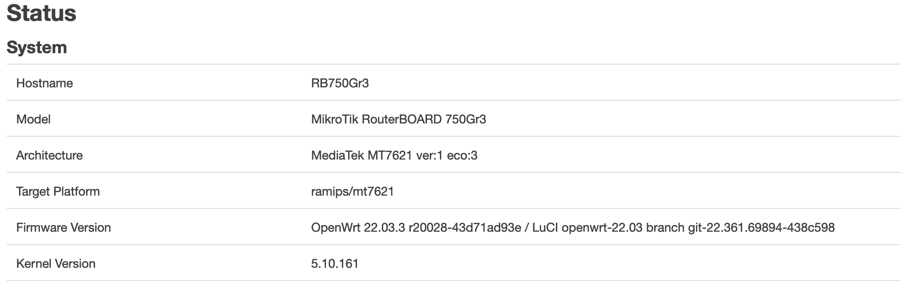
Task: Click git-22.361.69894-438c598 revision text
Action: (761, 227)
